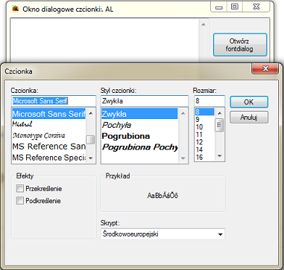Screen dimensions: 284x270
Task: Click style list scroll down arrow
Action: pos(183,158)
